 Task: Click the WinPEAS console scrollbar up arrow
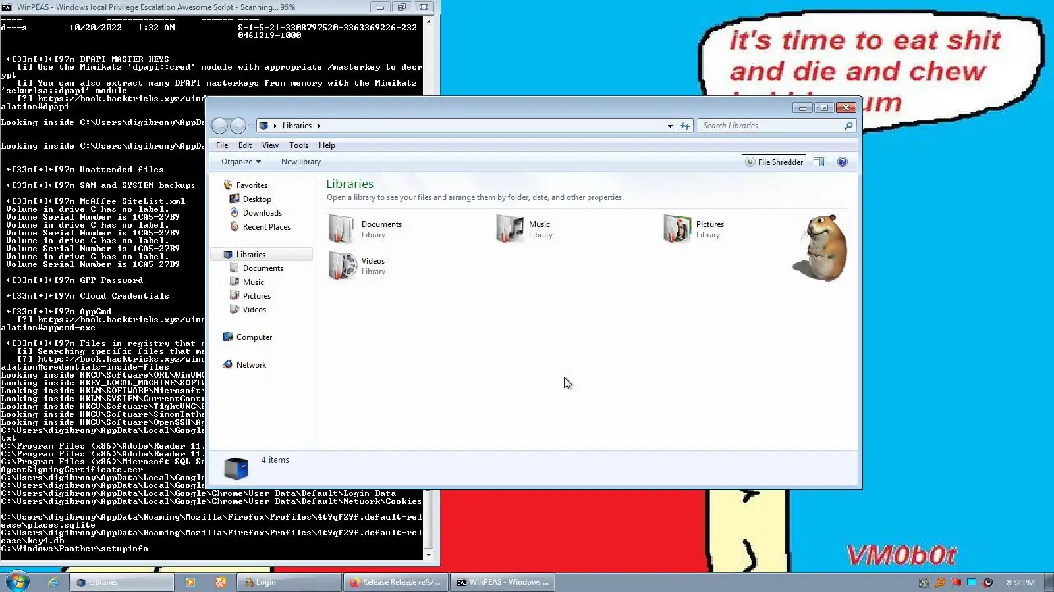point(429,22)
